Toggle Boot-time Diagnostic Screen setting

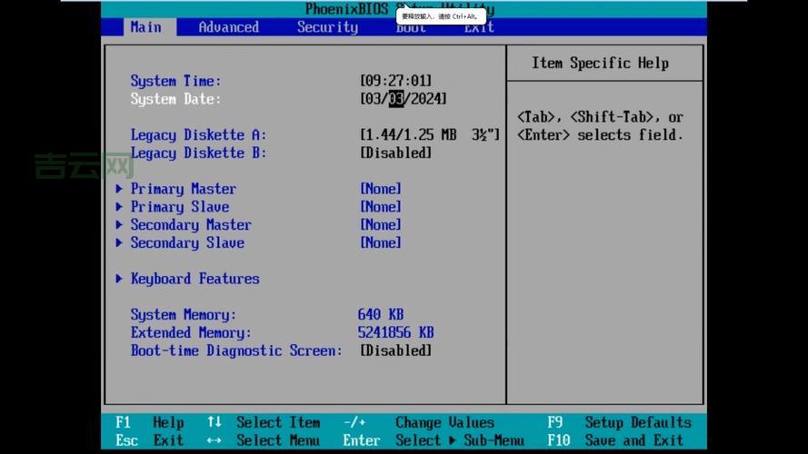click(395, 350)
